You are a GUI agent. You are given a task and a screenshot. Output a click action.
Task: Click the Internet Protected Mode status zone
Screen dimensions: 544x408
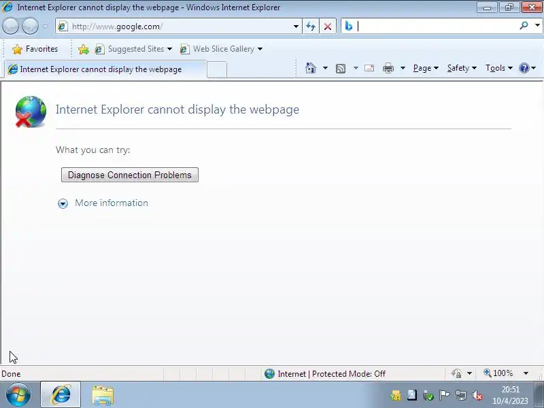point(325,373)
